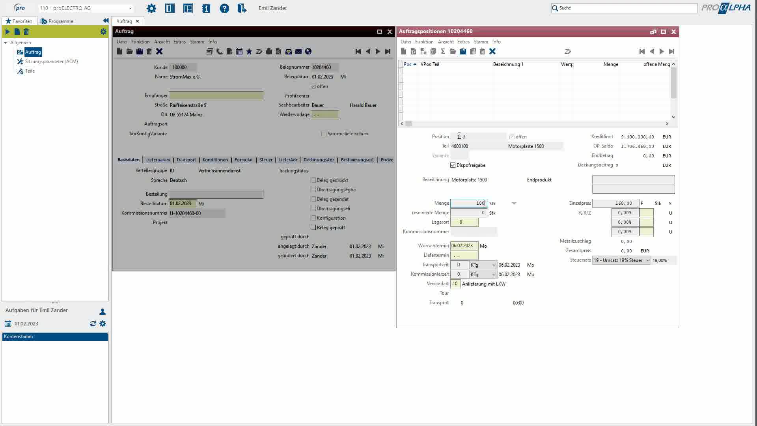This screenshot has height=426, width=757.
Task: Click the trash icon in Favoriten panel
Action: click(x=26, y=32)
